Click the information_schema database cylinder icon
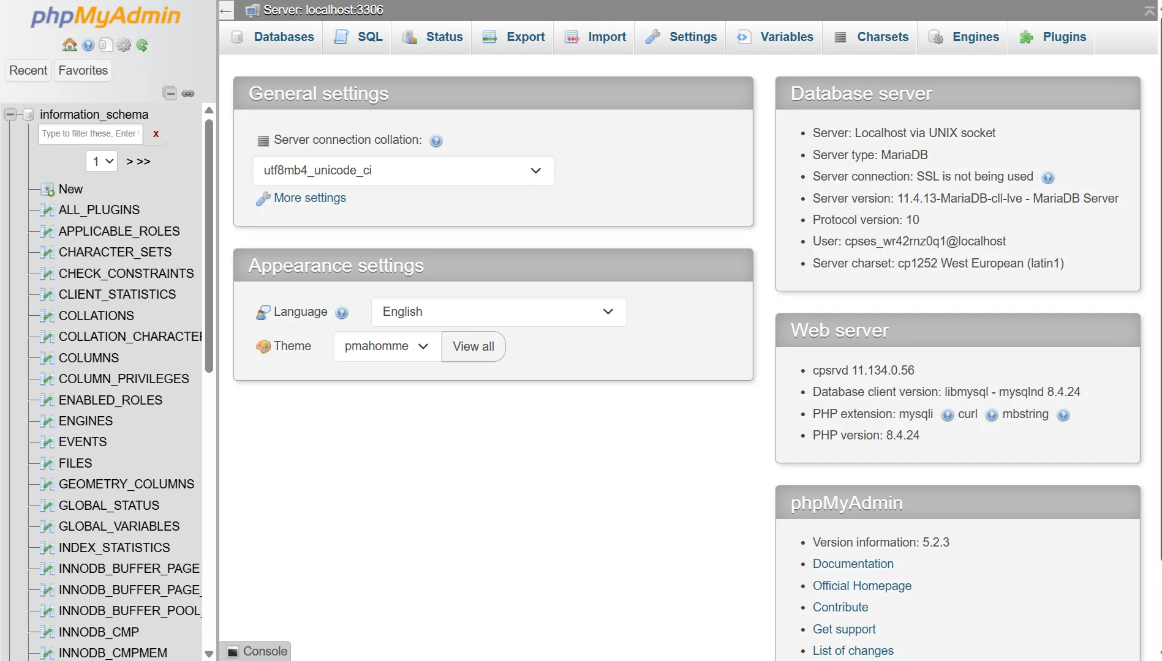Image resolution: width=1162 pixels, height=661 pixels. [x=28, y=114]
